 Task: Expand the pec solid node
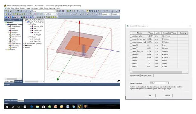[30, 28]
